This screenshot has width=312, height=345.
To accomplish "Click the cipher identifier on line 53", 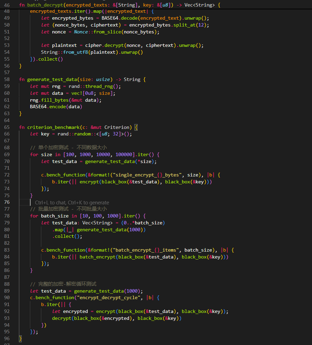I will [93, 45].
